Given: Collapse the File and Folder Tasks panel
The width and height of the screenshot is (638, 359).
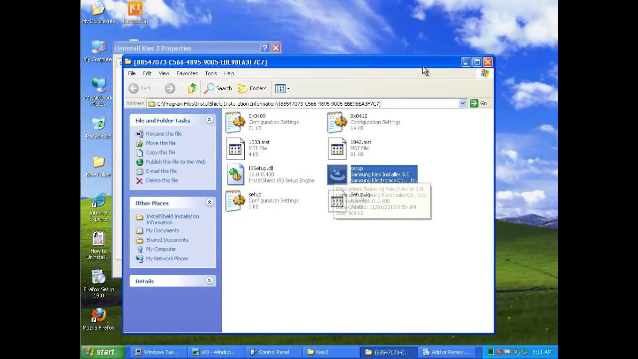Looking at the screenshot, I should coord(209,120).
